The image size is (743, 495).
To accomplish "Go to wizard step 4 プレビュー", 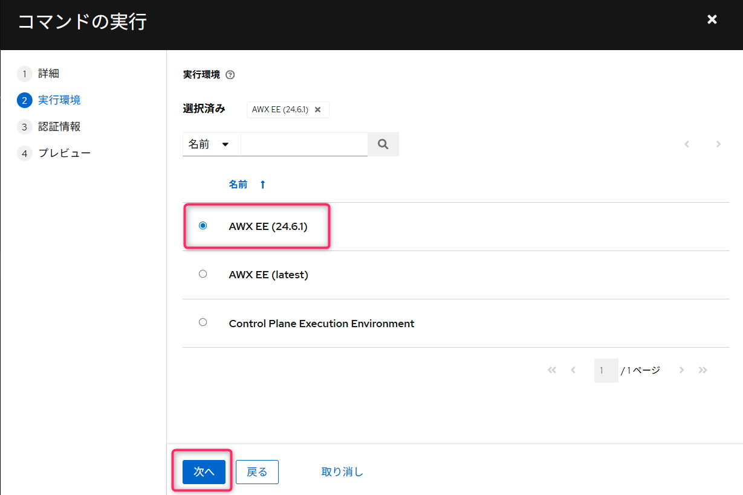I will (x=54, y=153).
